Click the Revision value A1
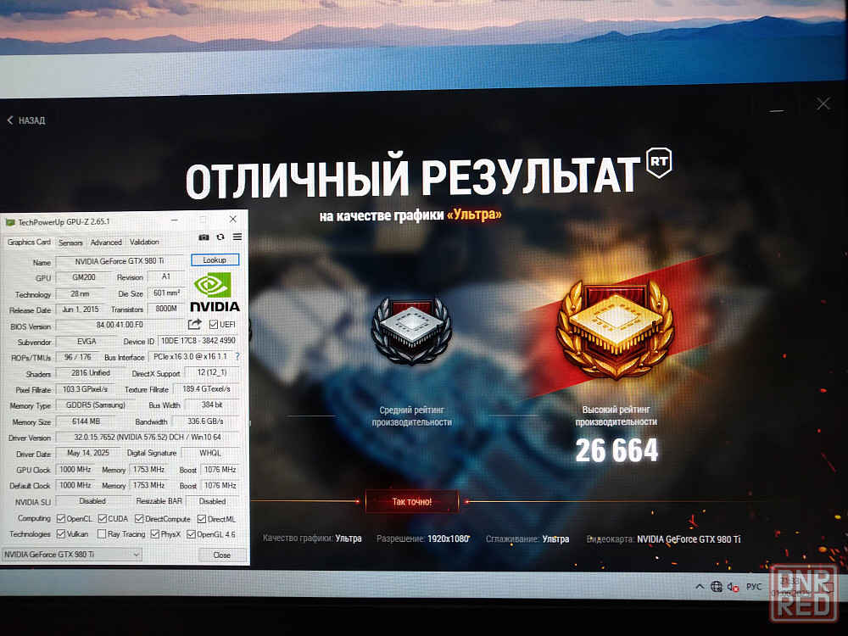 pyautogui.click(x=166, y=276)
